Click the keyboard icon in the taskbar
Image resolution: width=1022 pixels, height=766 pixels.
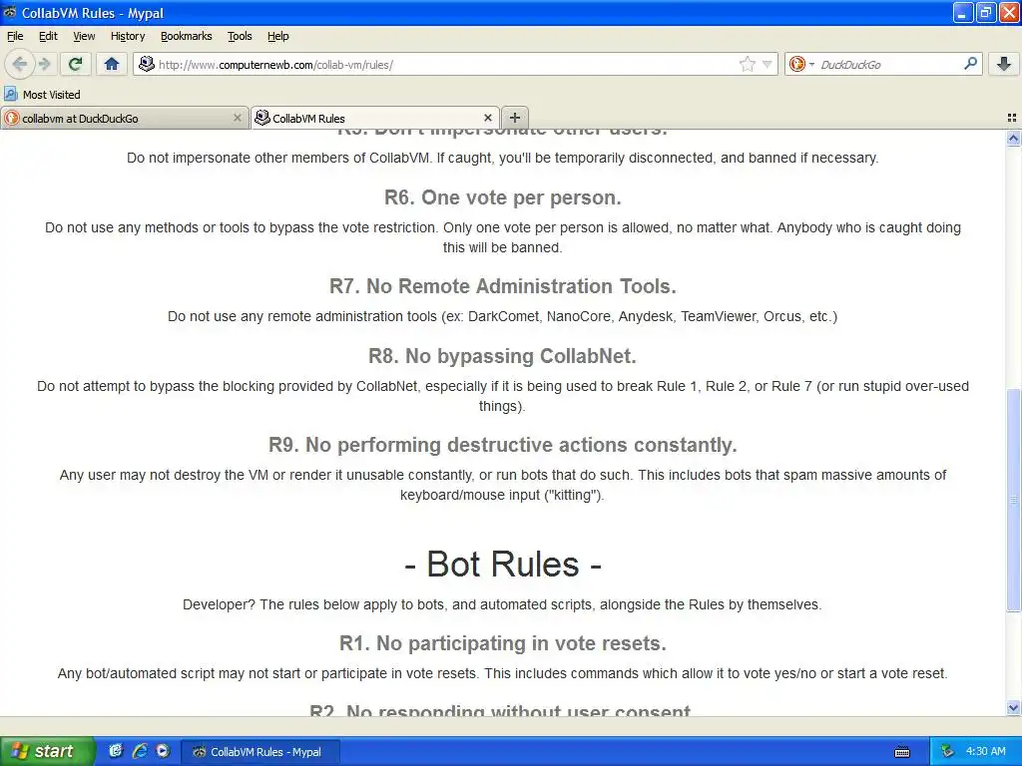point(902,752)
